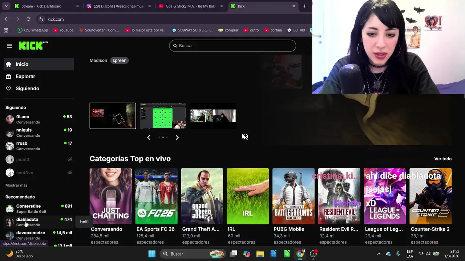Image resolution: width=465 pixels, height=261 pixels.
Task: Select first featured stream thumbnail
Action: click(x=113, y=116)
